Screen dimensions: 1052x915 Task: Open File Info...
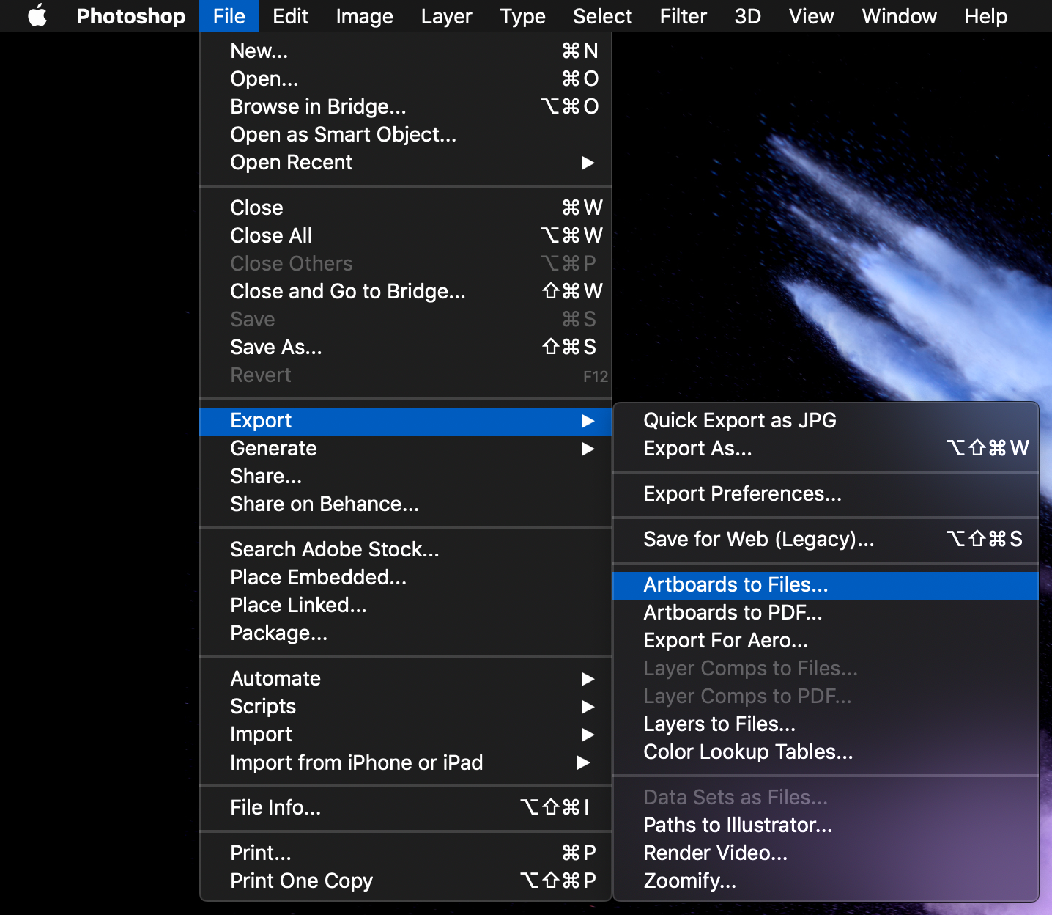coord(406,807)
